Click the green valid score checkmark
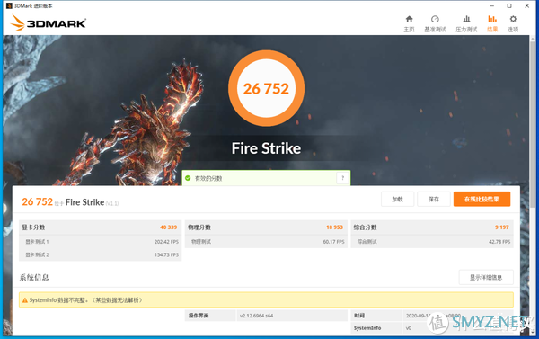 188,178
